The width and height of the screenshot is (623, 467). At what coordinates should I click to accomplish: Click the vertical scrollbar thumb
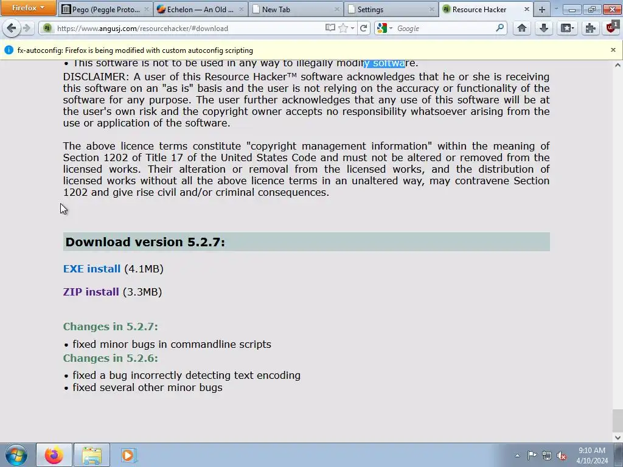tap(618, 420)
